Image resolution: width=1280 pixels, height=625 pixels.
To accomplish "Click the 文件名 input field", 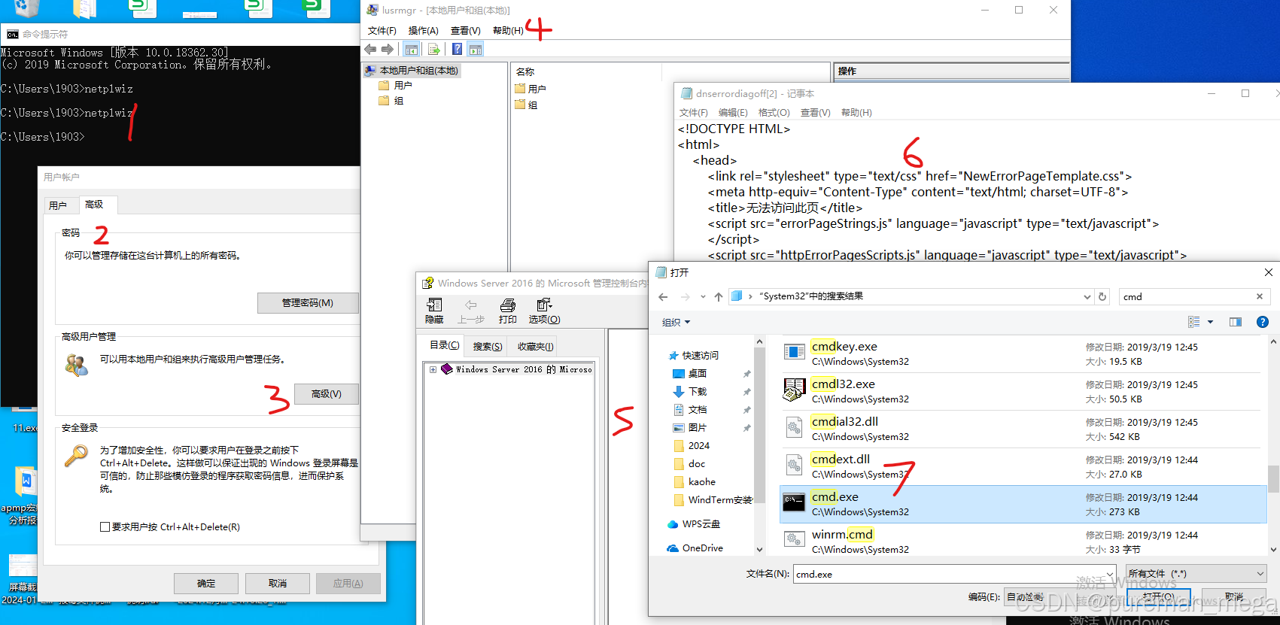I will [954, 574].
